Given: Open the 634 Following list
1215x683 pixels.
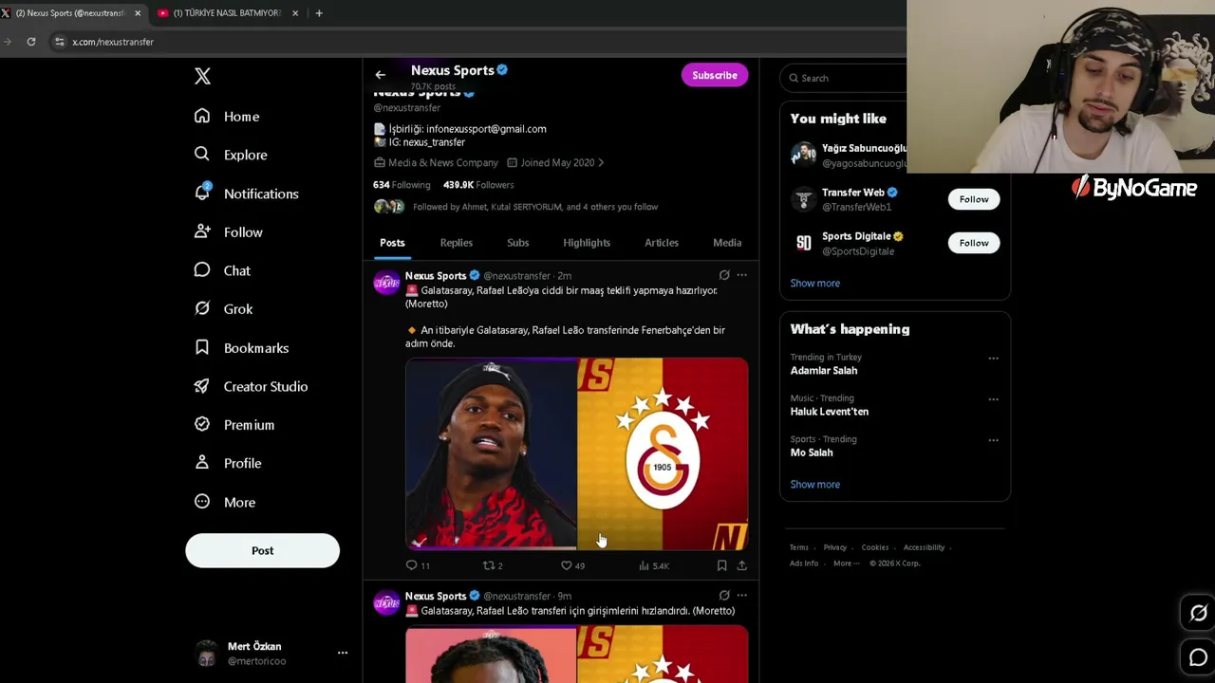Looking at the screenshot, I should pyautogui.click(x=402, y=185).
